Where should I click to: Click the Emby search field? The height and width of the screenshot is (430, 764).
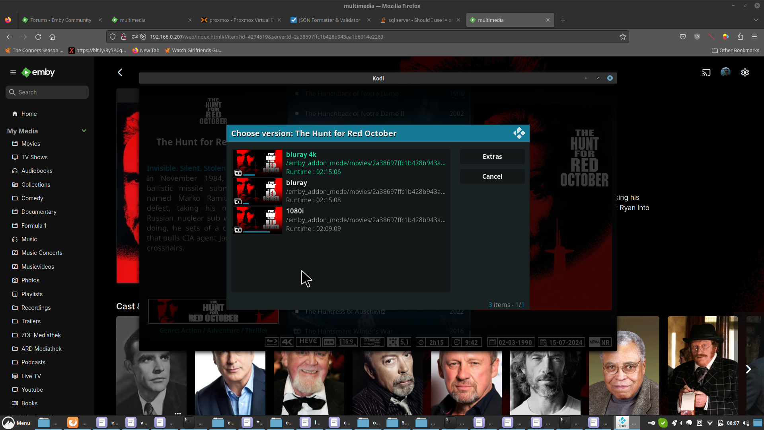click(x=47, y=92)
